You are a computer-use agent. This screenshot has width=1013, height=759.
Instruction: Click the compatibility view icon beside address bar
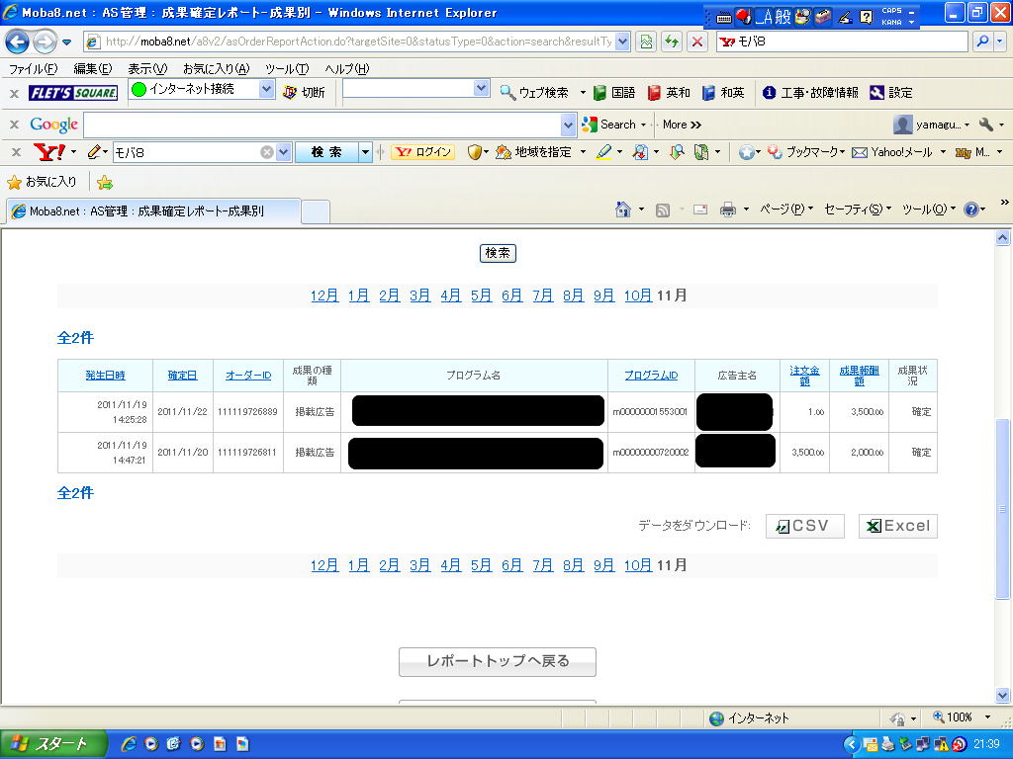(646, 42)
